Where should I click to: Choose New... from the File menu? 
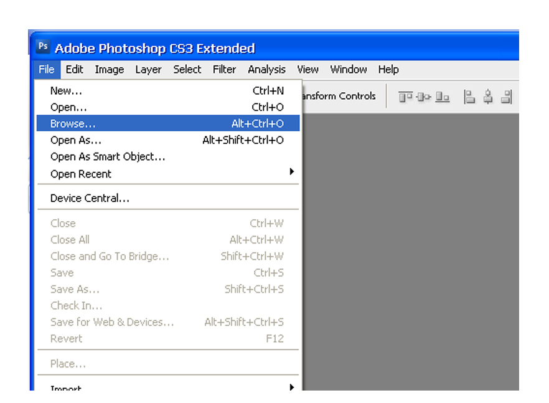point(168,91)
